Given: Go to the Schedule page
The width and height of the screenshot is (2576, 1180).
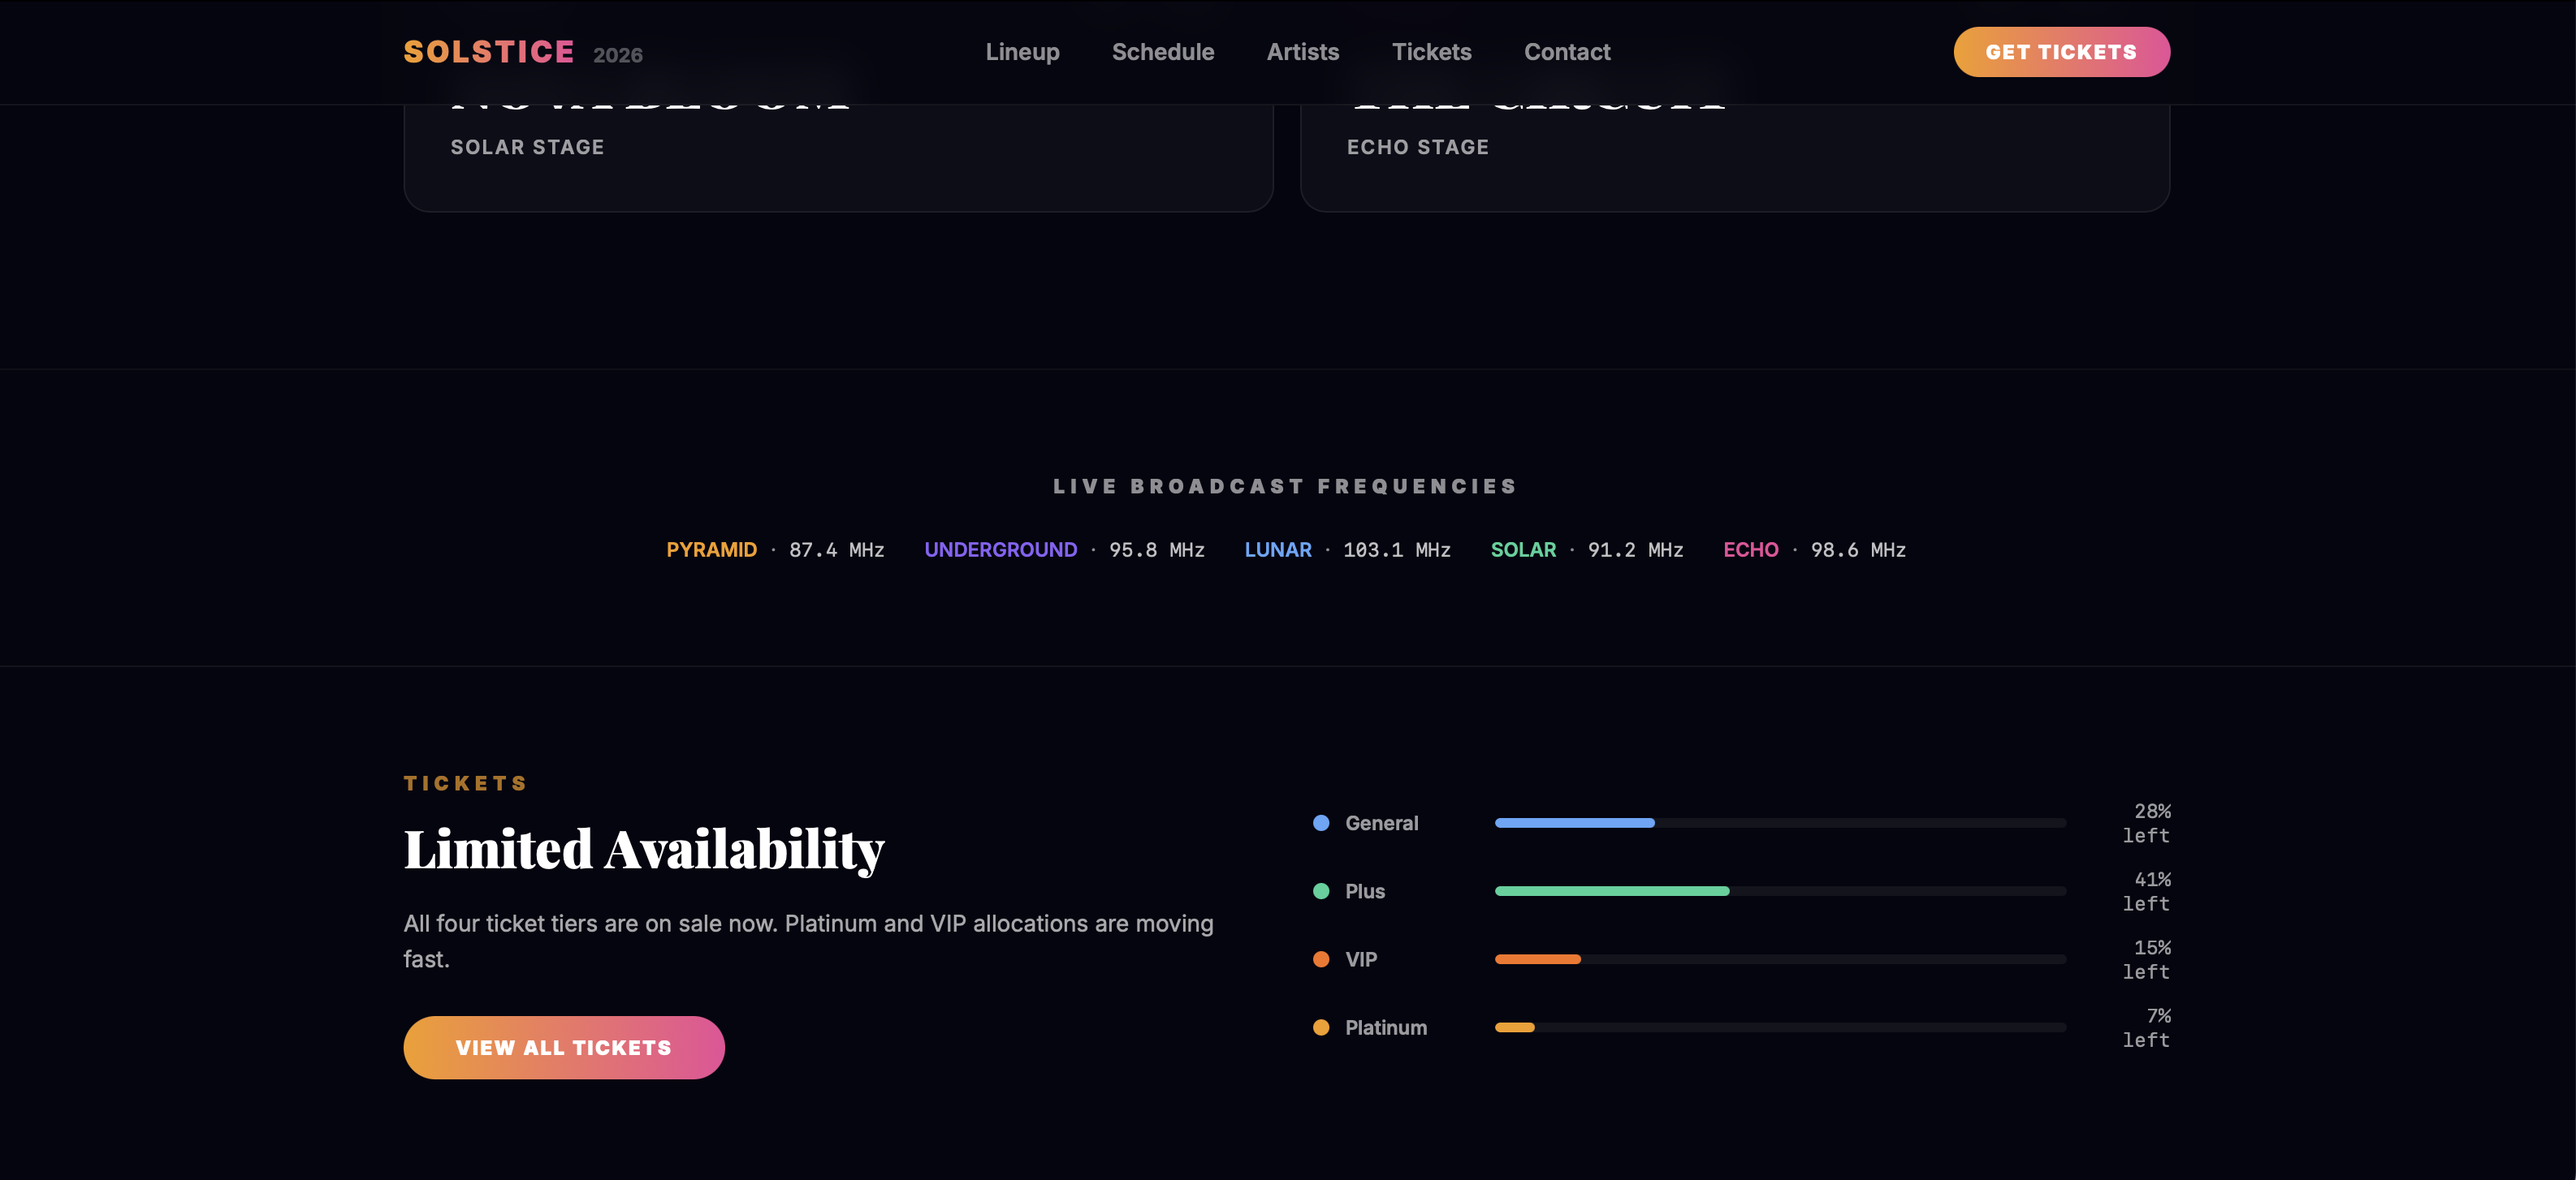Looking at the screenshot, I should [1162, 52].
